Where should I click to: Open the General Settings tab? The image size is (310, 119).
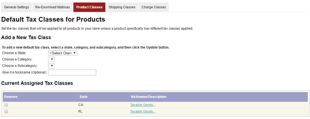click(16, 7)
